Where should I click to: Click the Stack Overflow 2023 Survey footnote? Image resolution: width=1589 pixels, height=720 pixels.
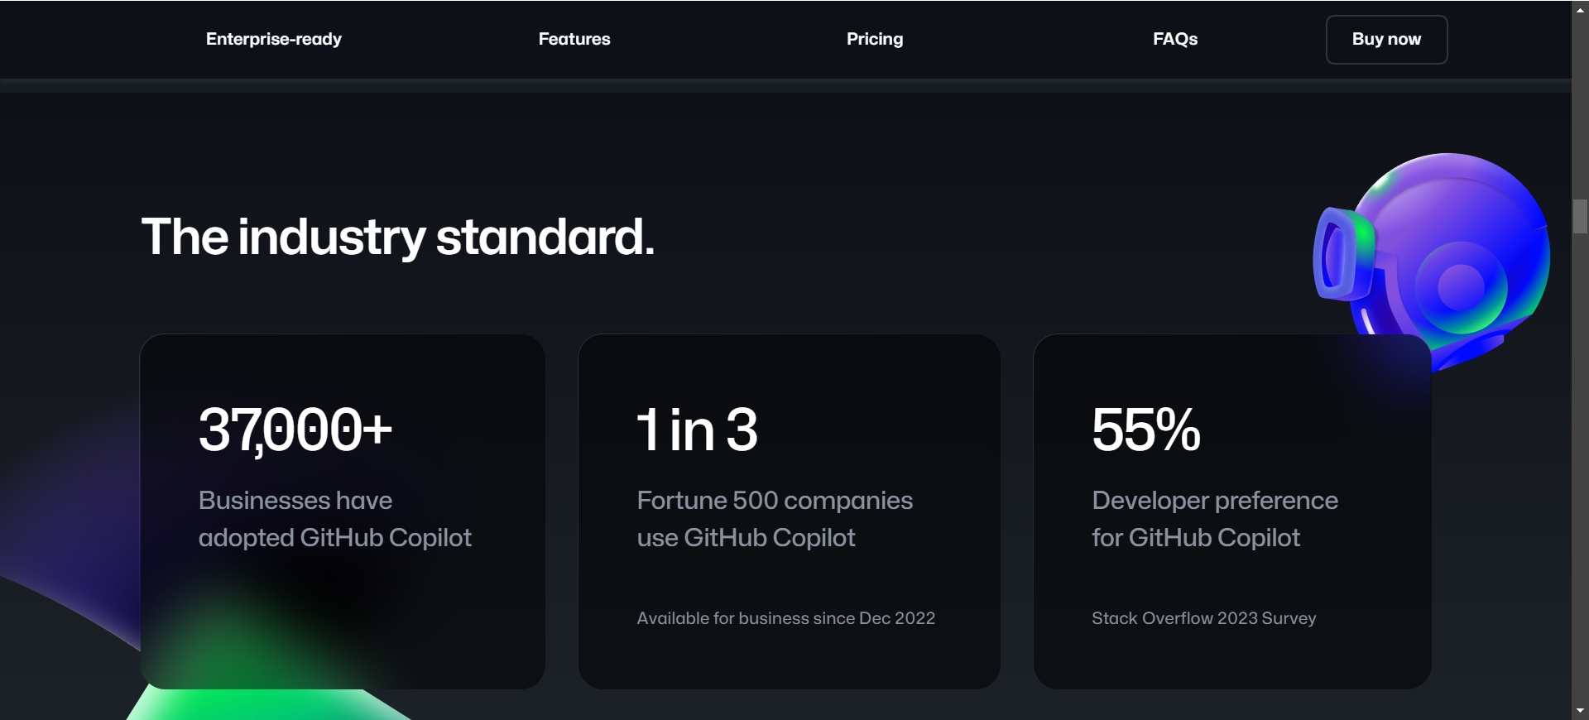(x=1204, y=618)
